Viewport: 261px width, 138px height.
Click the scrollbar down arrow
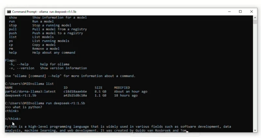coord(255,131)
